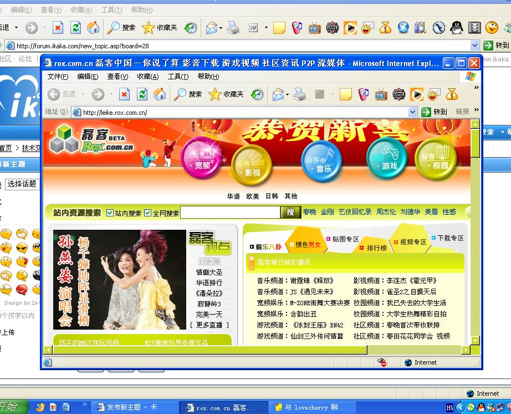Expand toolbar overflow chevron in front window
511x414 pixels.
[477, 88]
